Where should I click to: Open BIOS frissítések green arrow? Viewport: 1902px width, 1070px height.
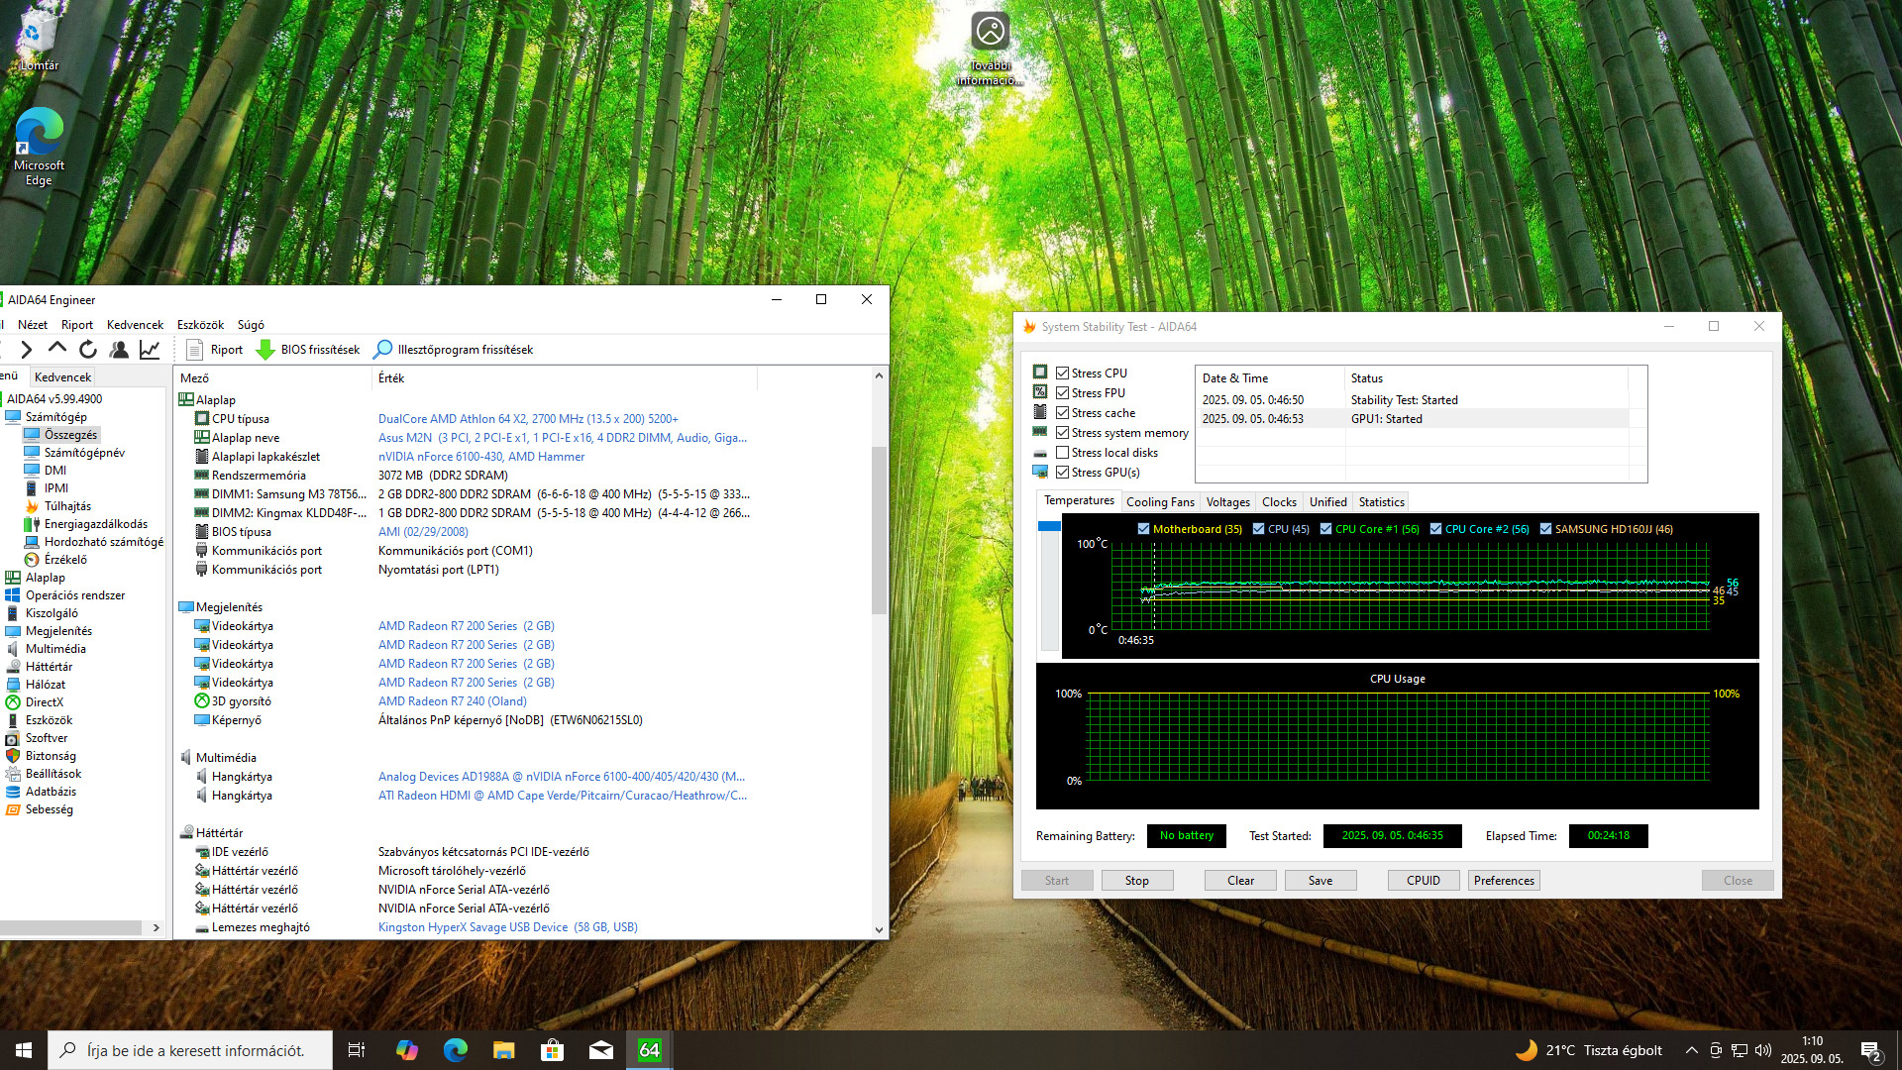pyautogui.click(x=265, y=350)
